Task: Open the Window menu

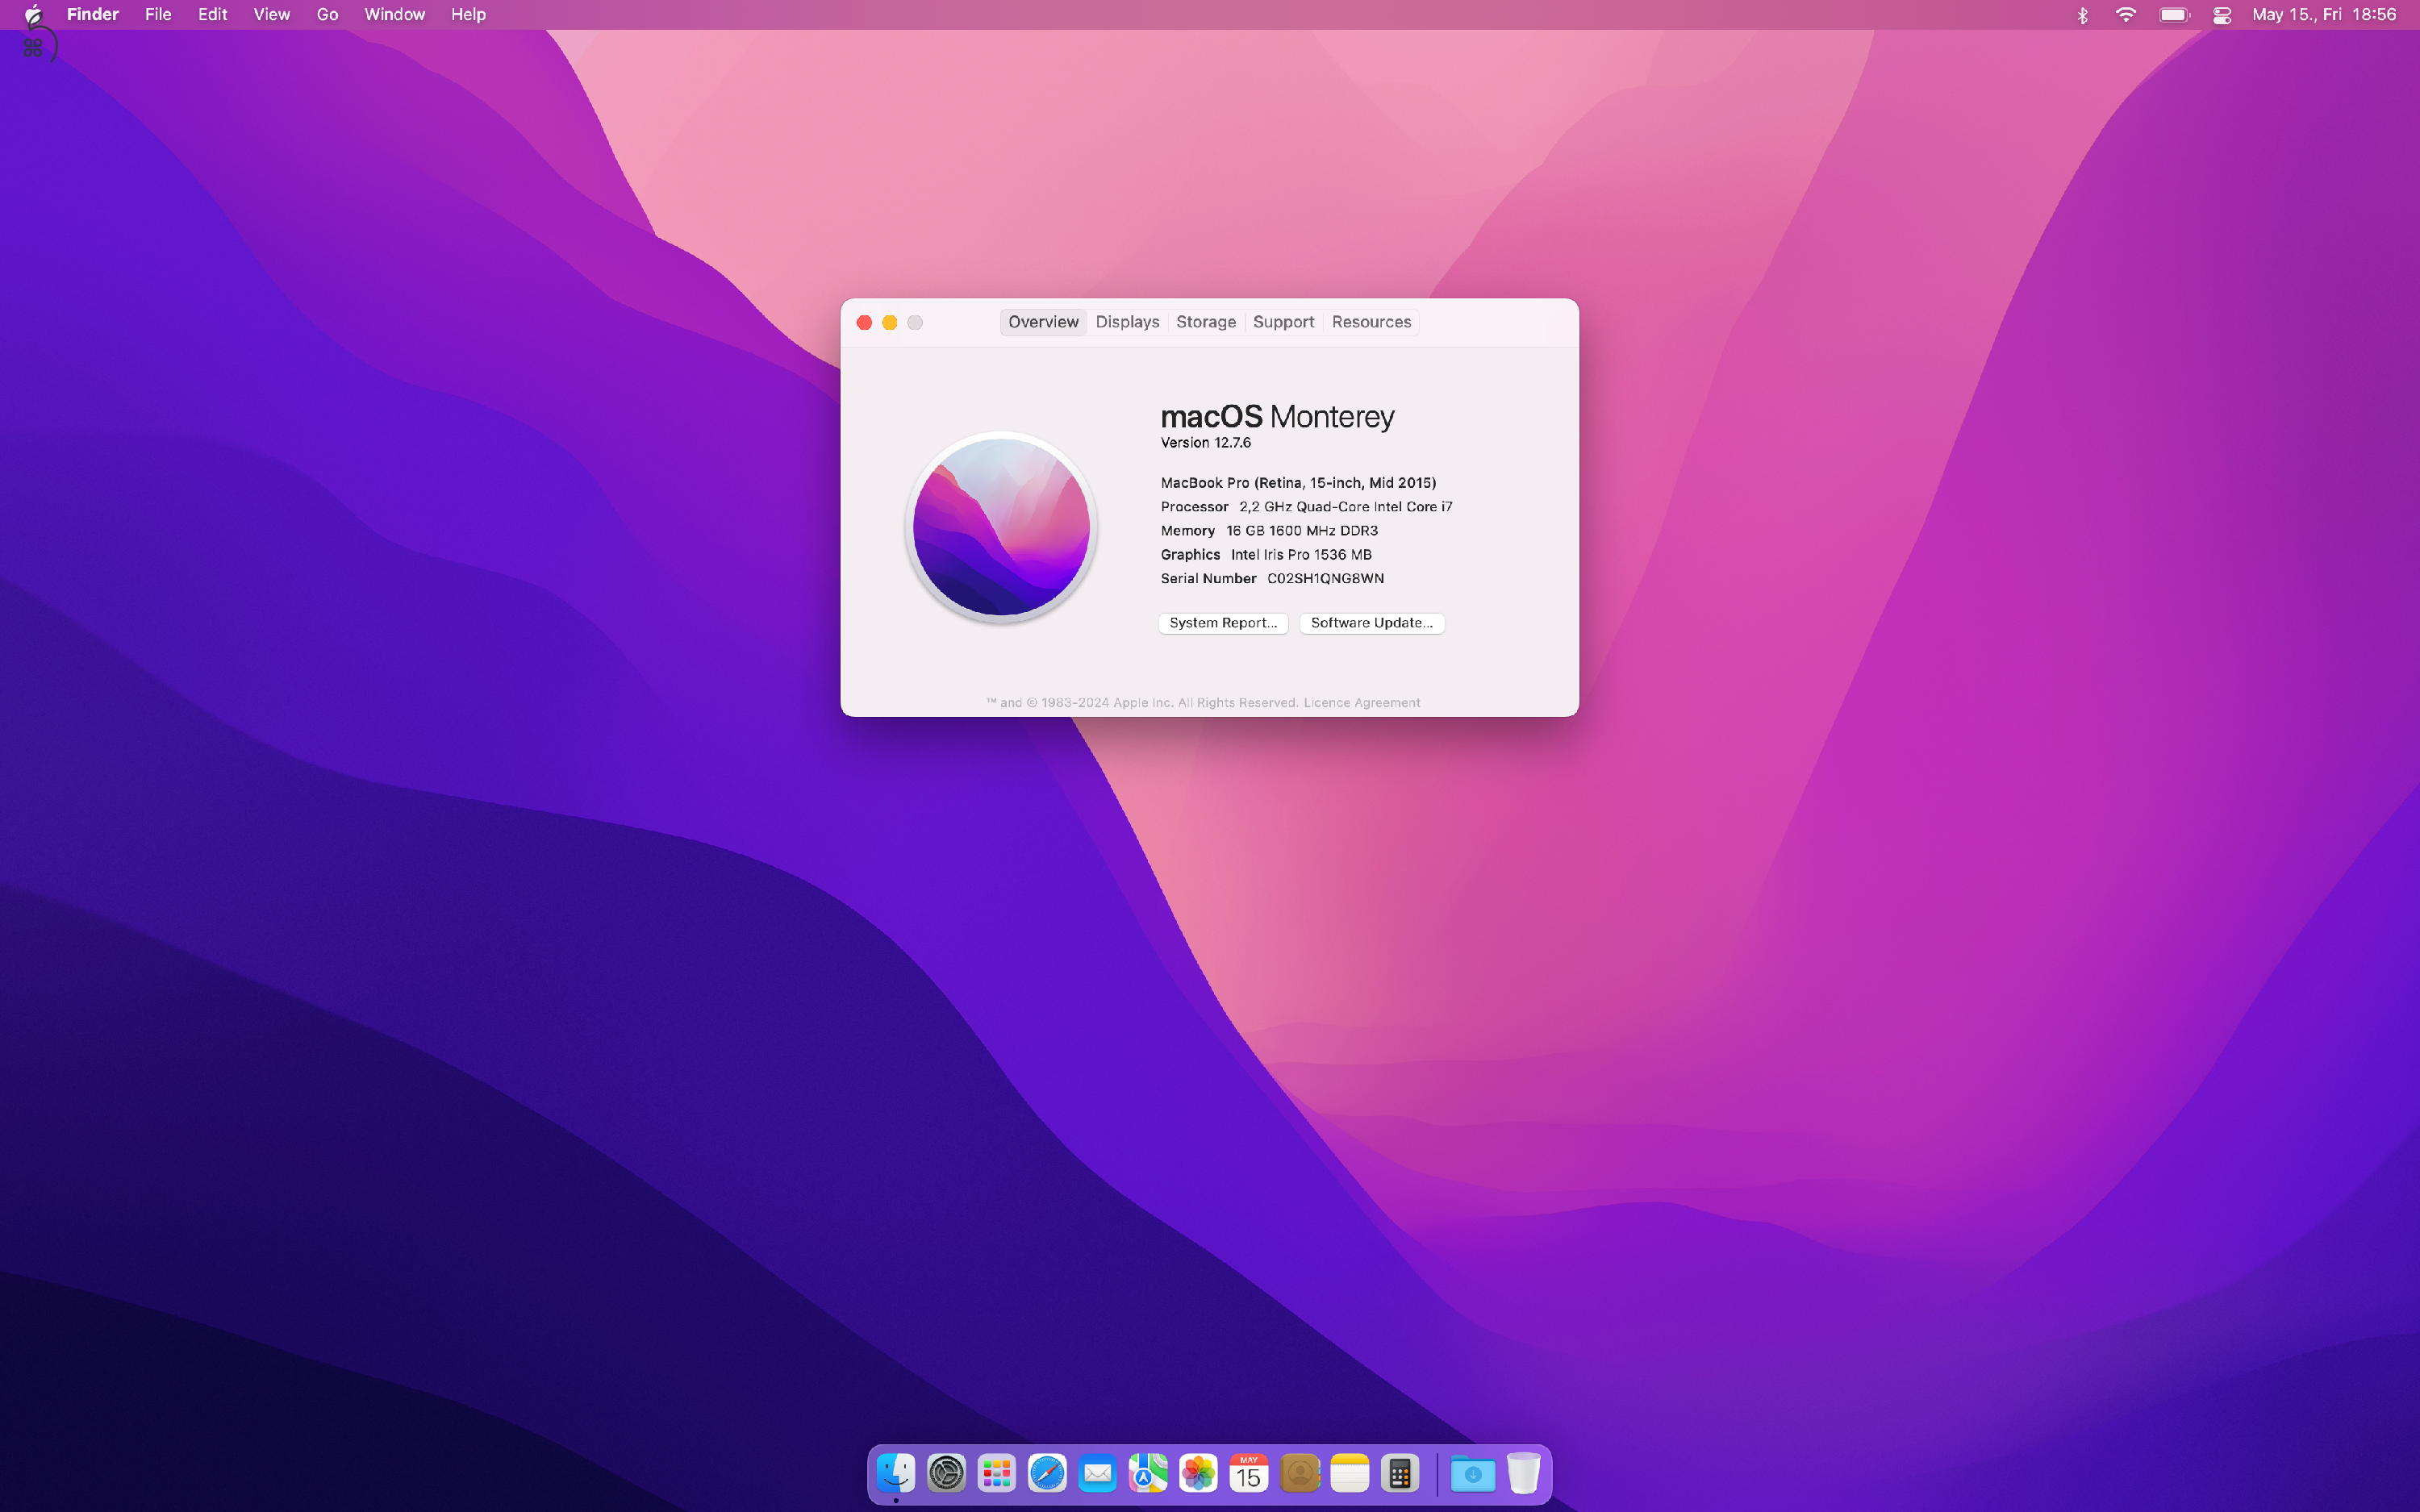Action: point(394,14)
